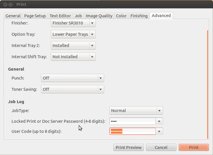Open the Internal Tray 2 dropdown
The width and height of the screenshot is (213, 155).
tap(73, 46)
